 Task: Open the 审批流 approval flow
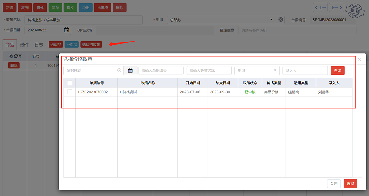[103, 8]
